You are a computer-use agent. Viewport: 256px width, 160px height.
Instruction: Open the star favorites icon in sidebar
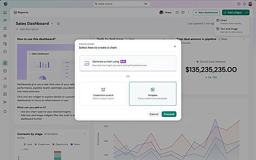tap(5, 111)
